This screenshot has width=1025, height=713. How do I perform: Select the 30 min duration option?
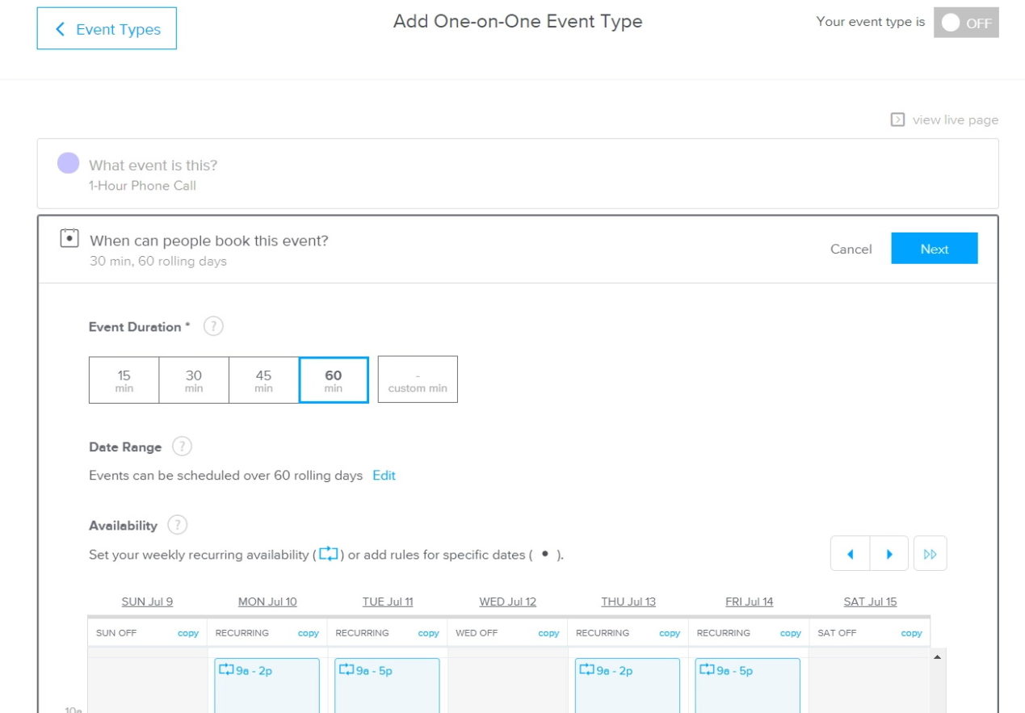194,380
